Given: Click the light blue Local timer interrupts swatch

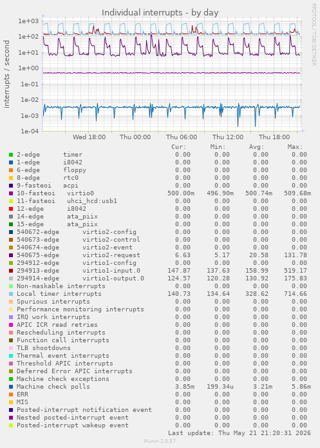Looking at the screenshot, I should 11,294.
